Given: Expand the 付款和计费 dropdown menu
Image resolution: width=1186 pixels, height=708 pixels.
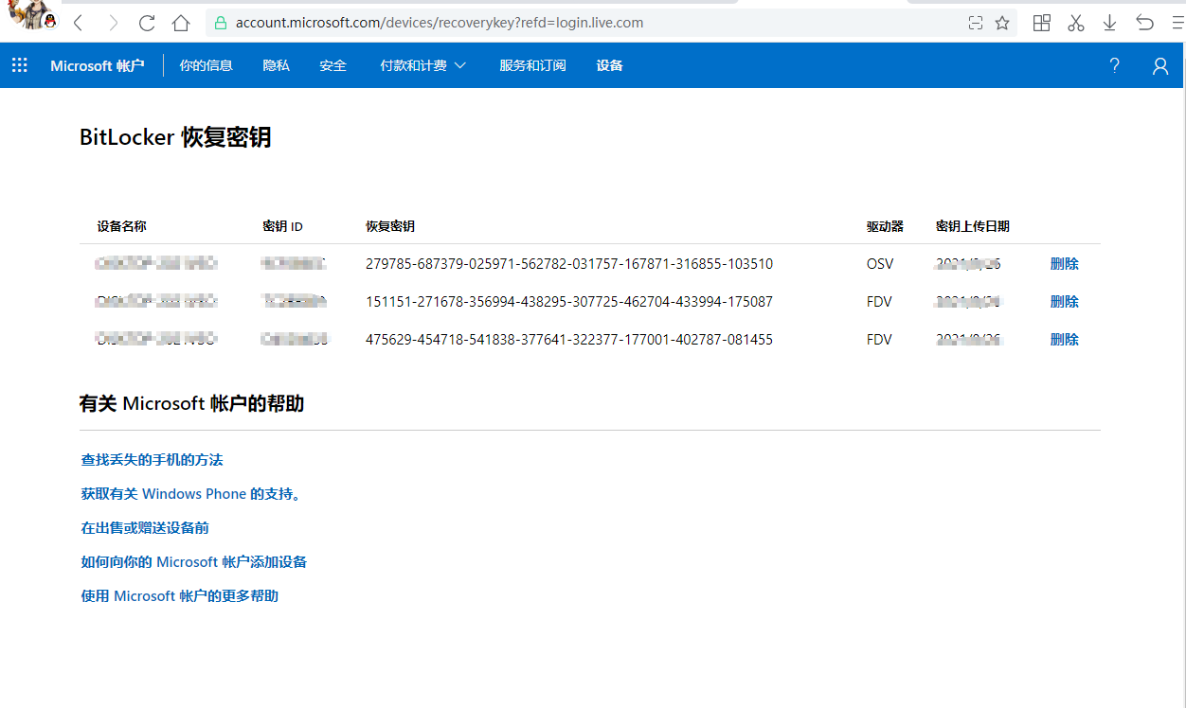Looking at the screenshot, I should click(423, 65).
